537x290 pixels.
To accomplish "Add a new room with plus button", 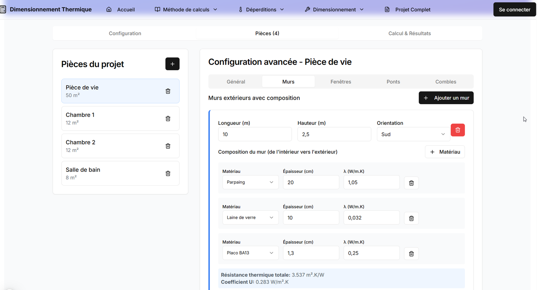I will point(173,64).
